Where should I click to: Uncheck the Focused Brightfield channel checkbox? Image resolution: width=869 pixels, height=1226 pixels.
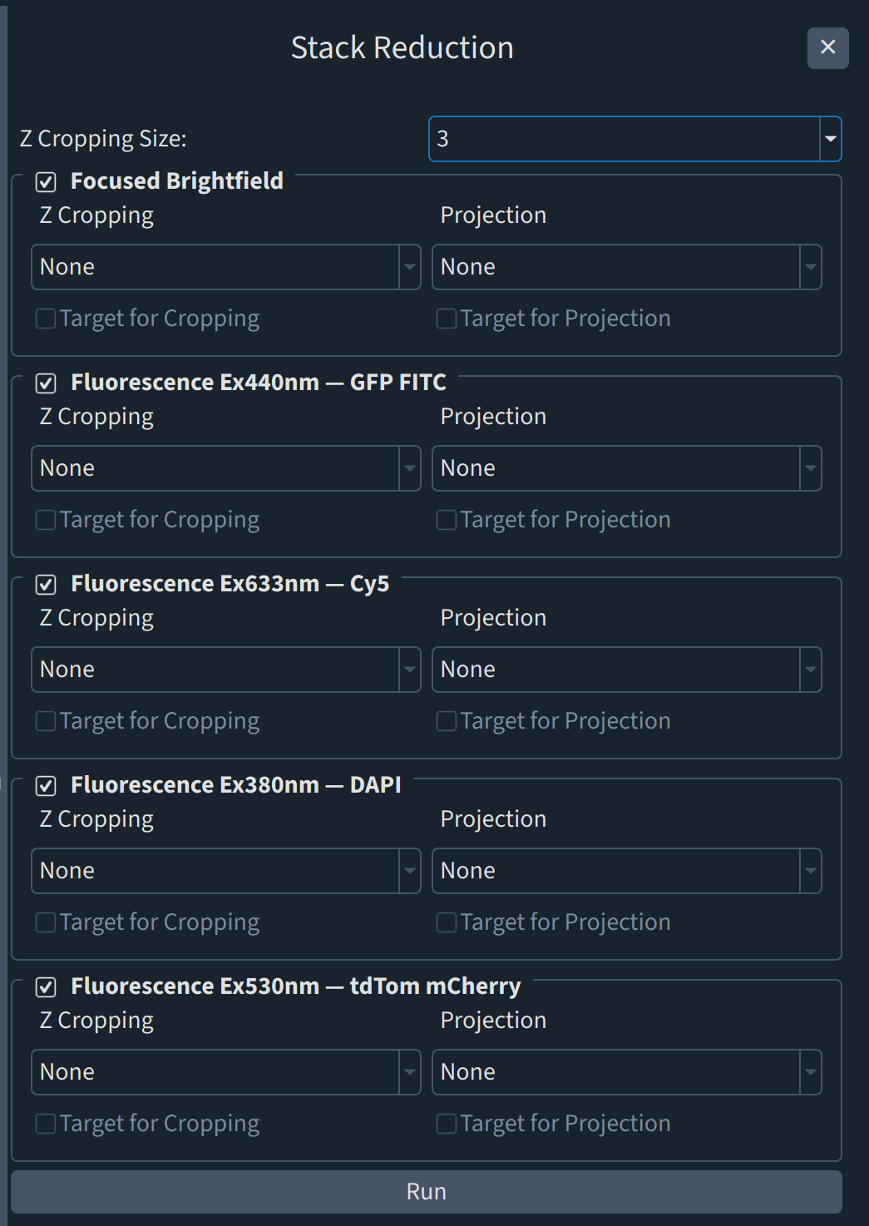tap(46, 182)
